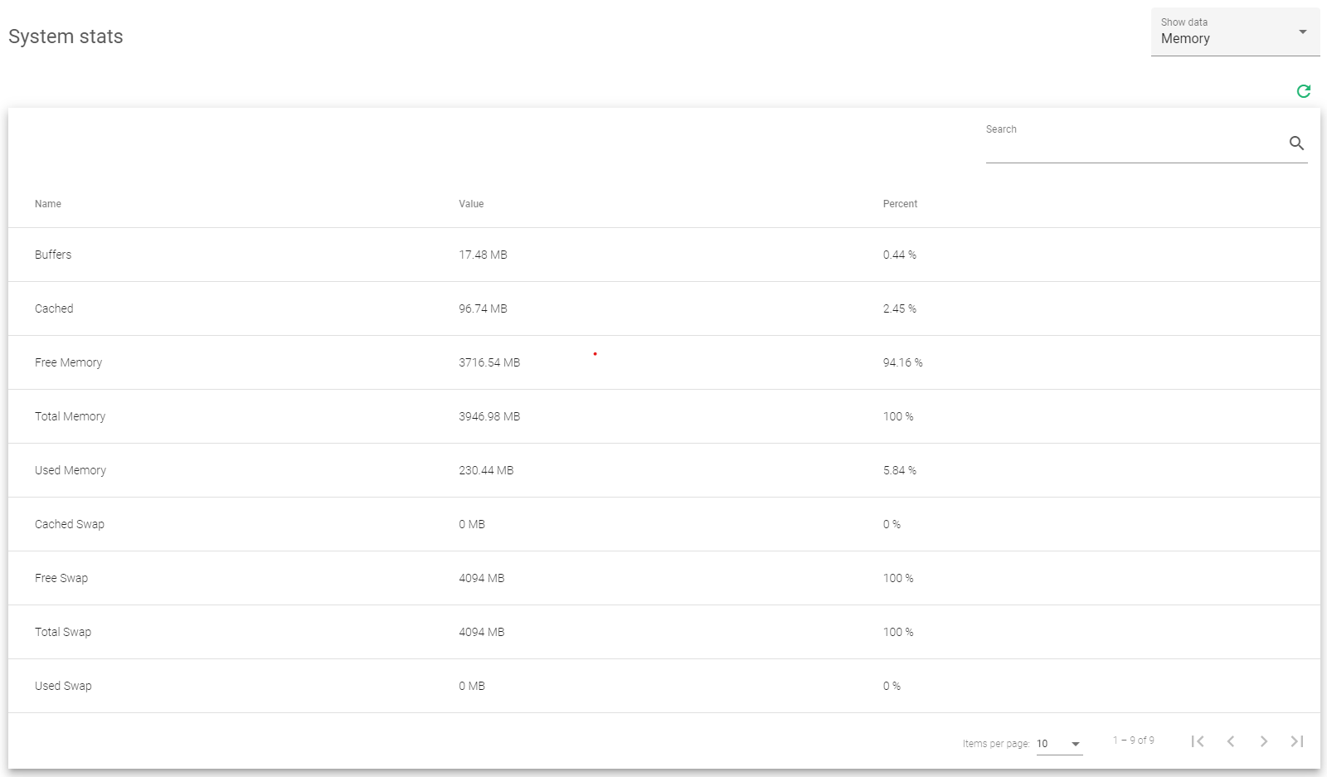Screen dimensions: 1327x777
Task: Open the Show data dropdown arrow
Action: [1302, 32]
